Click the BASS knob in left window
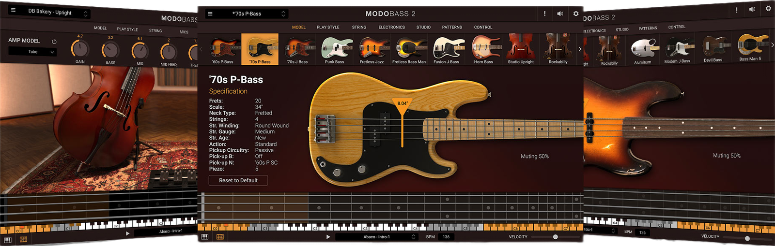This screenshot has width=775, height=246. (110, 50)
